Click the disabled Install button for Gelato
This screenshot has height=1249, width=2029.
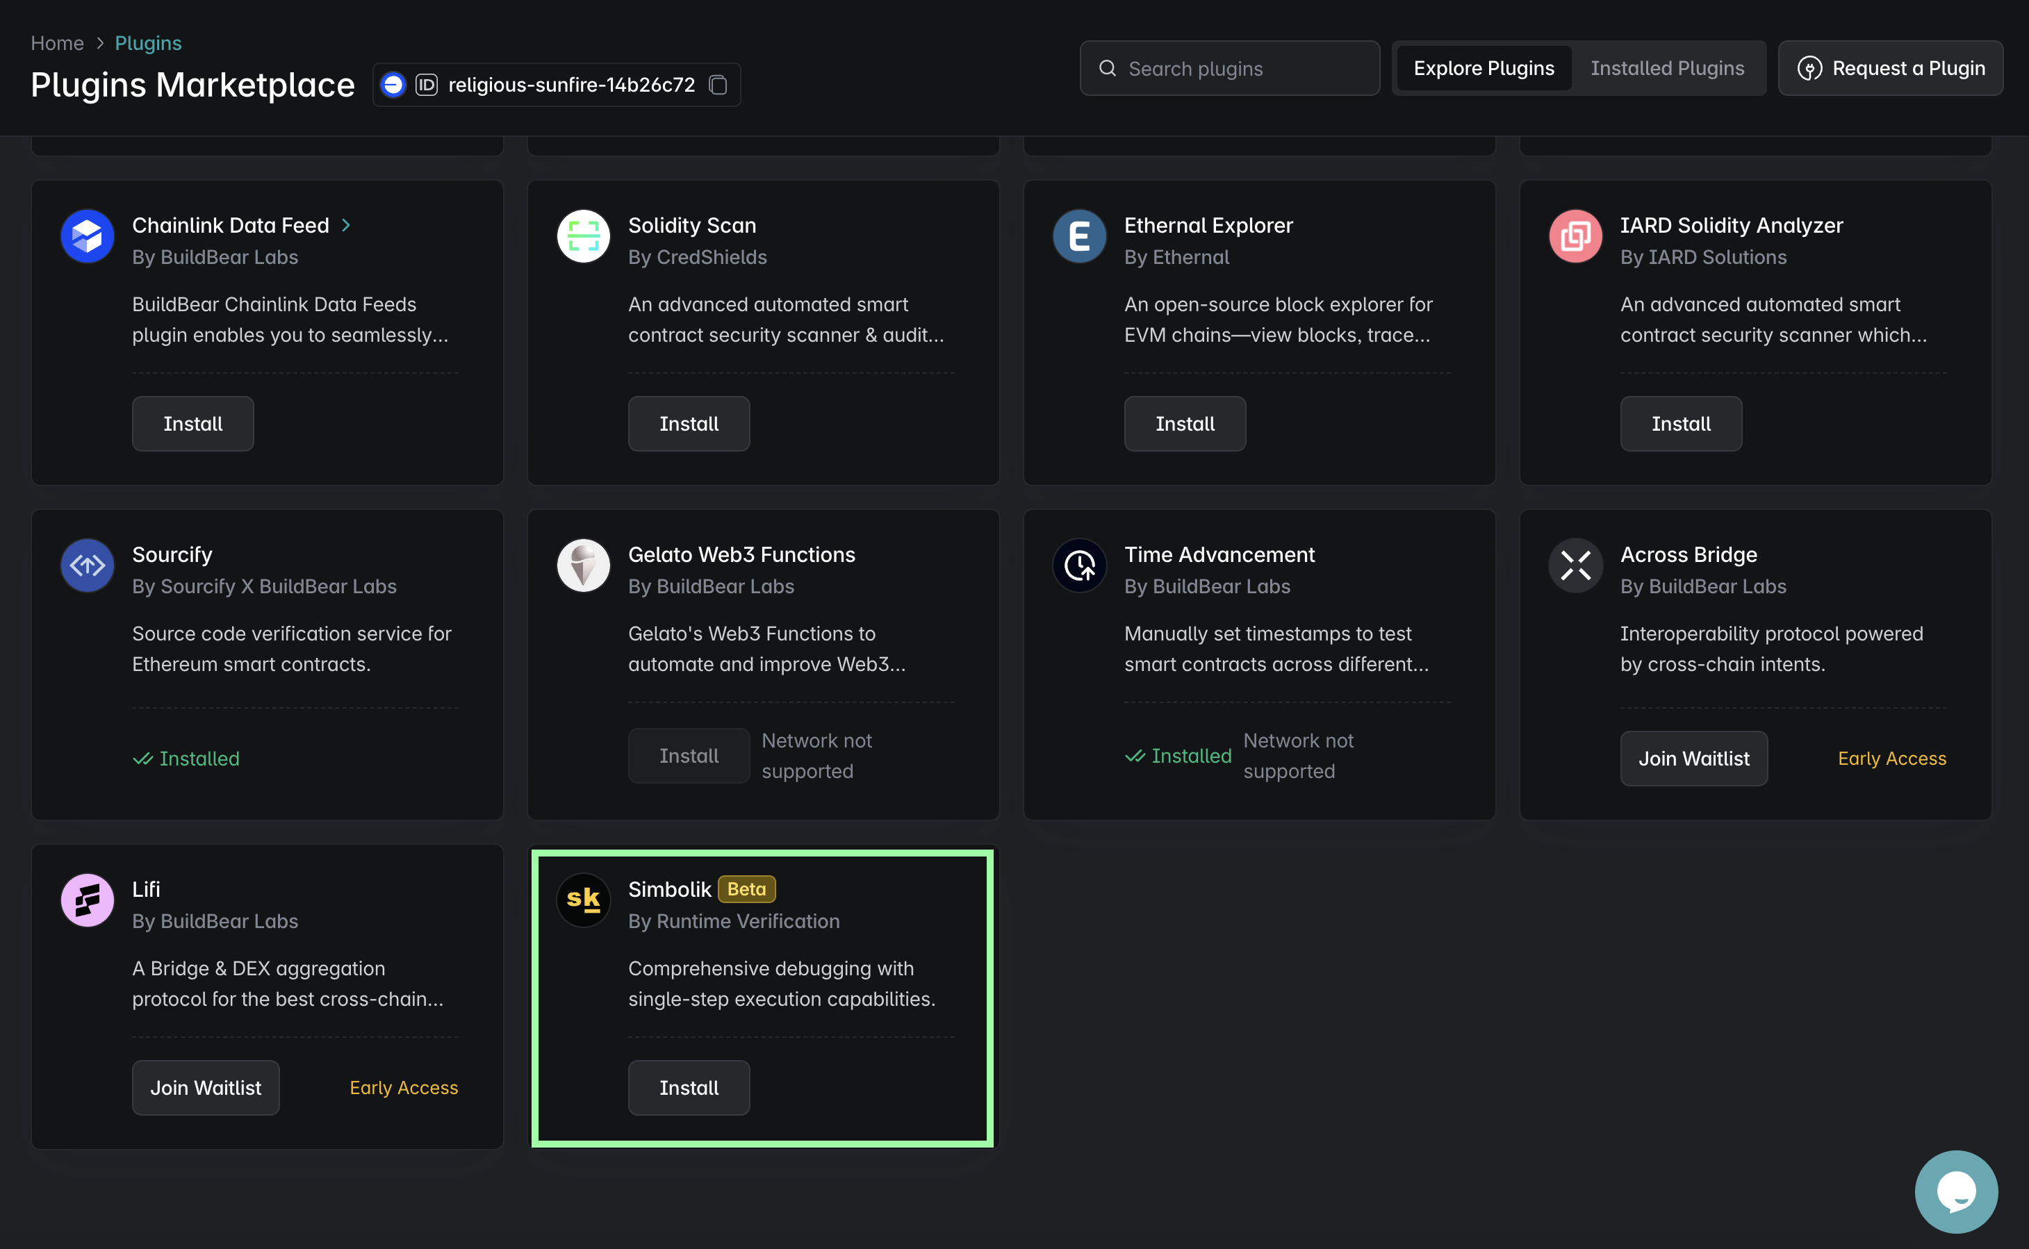[689, 756]
